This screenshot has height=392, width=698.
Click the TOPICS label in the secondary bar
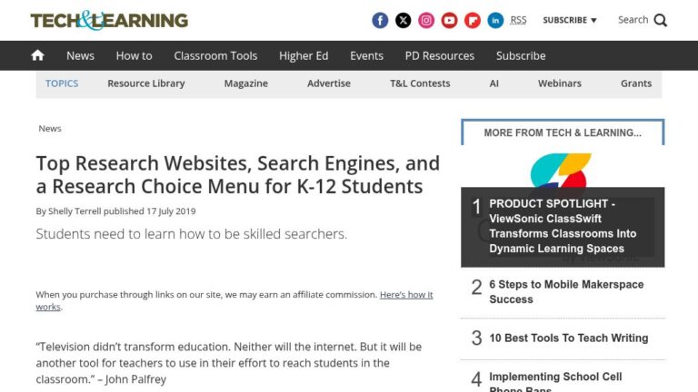[x=62, y=83]
